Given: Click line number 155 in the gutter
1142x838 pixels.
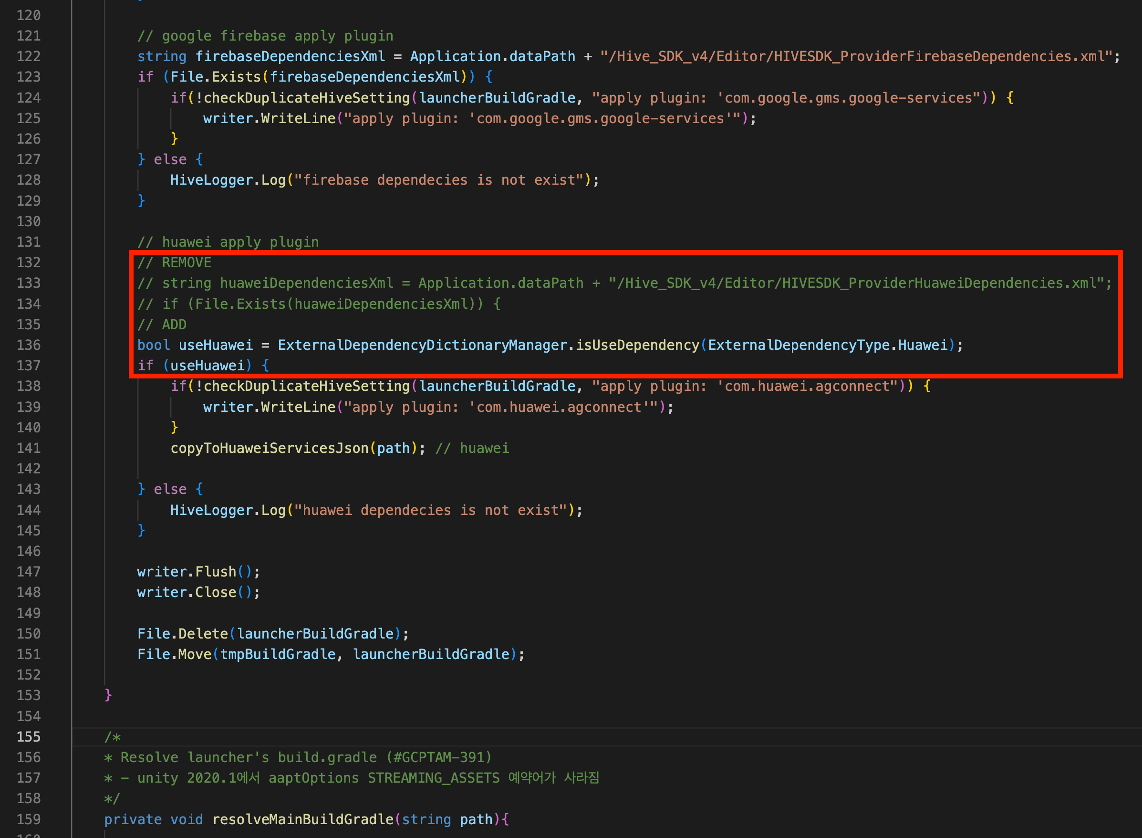Looking at the screenshot, I should (29, 736).
